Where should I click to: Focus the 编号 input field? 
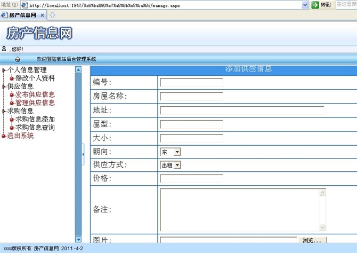[x=191, y=82]
